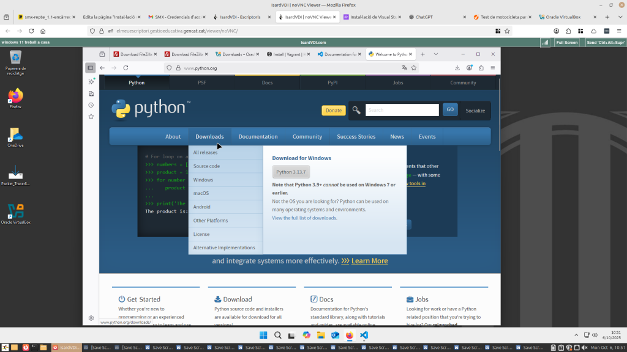Viewport: 627px width, 352px height.
Task: Click the Windows Start button
Action: coord(263,335)
